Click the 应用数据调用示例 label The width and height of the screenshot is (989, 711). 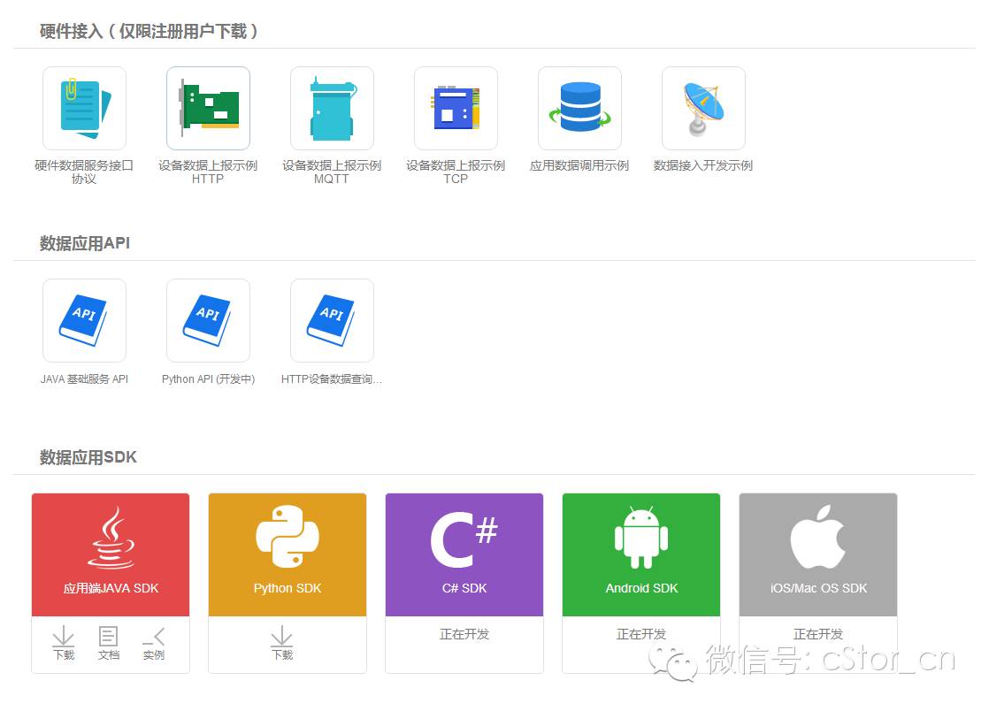point(579,165)
